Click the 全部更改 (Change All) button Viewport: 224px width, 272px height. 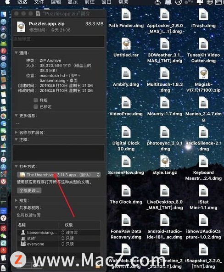coord(29,190)
